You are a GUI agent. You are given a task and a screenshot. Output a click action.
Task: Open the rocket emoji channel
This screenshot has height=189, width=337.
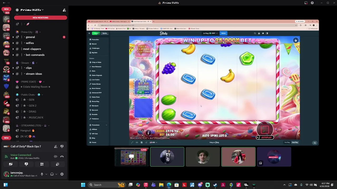(40, 24)
